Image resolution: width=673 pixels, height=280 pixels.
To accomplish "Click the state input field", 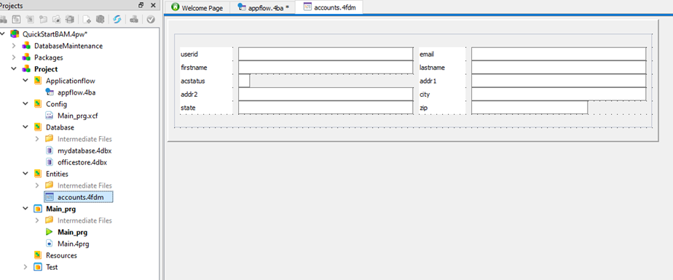I will point(326,108).
